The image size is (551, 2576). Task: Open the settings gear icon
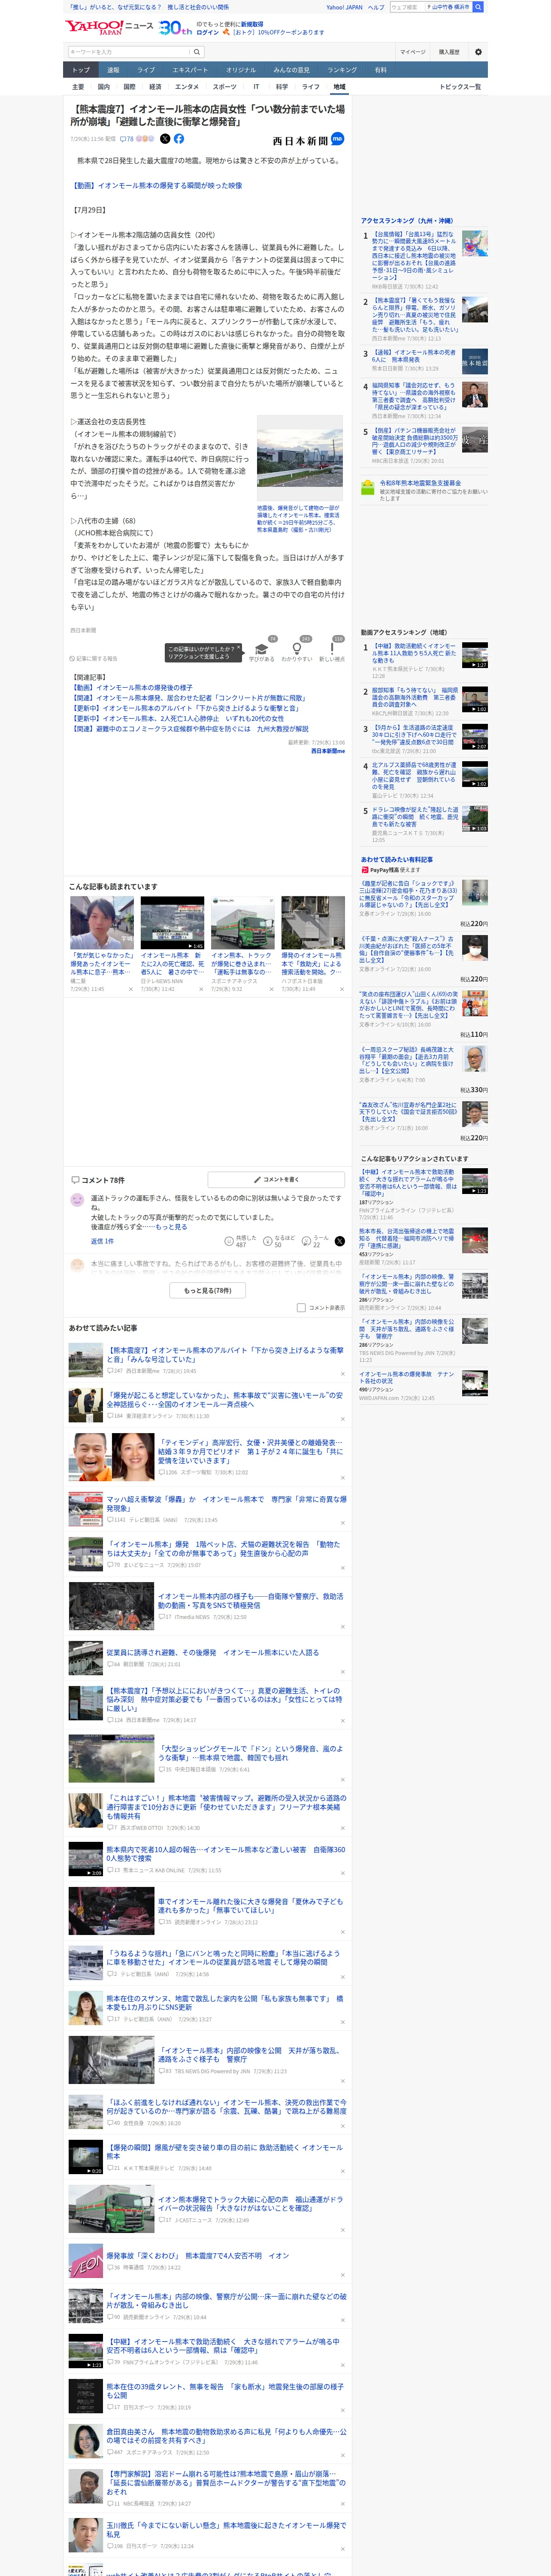(x=478, y=52)
